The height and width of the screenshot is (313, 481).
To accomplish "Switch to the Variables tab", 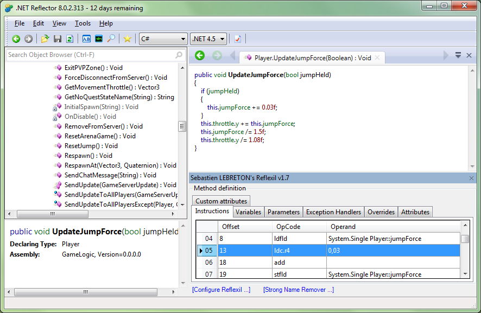I will 248,212.
